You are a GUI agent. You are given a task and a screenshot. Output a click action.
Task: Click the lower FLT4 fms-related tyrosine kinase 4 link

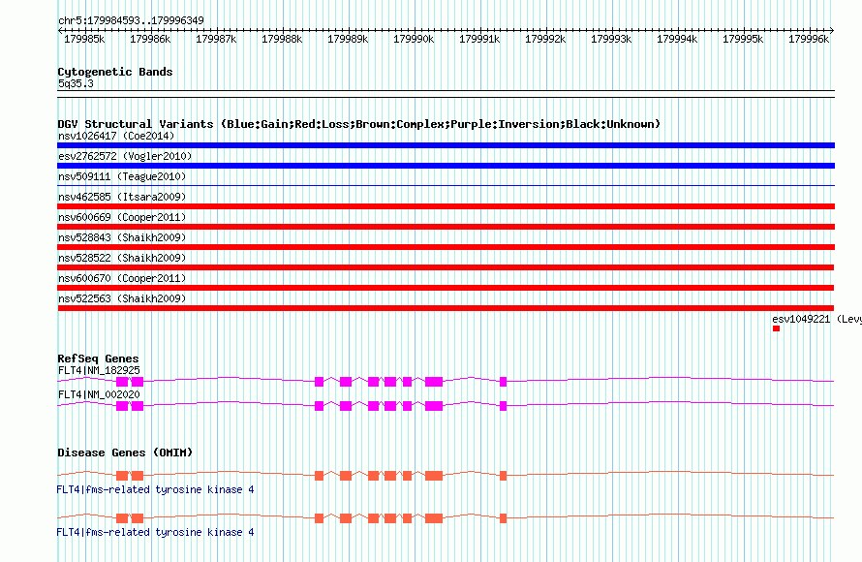[x=156, y=532]
